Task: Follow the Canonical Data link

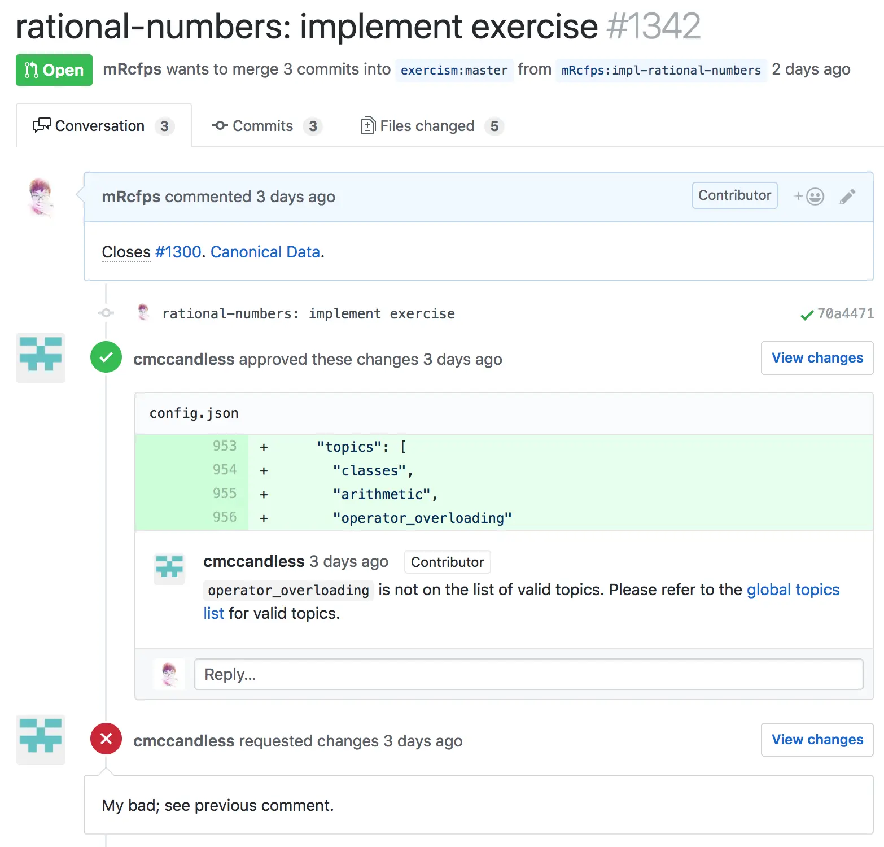Action: click(265, 252)
